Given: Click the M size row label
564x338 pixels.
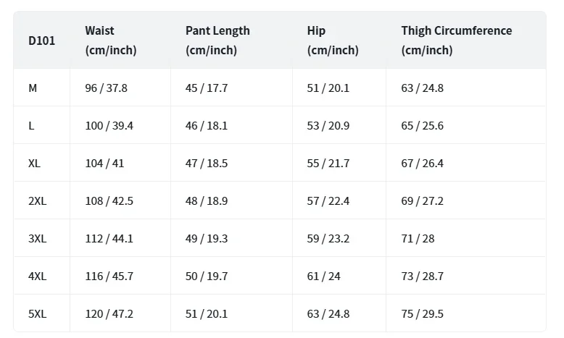Looking at the screenshot, I should 33,88.
